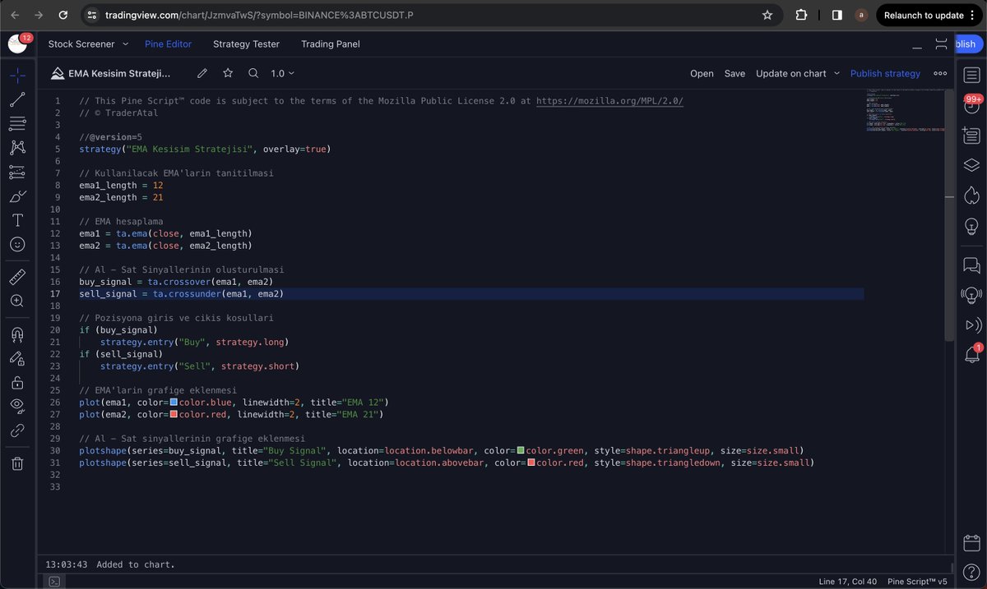Open the Fibonacci and Gann tools
This screenshot has height=589, width=987.
coord(17,124)
